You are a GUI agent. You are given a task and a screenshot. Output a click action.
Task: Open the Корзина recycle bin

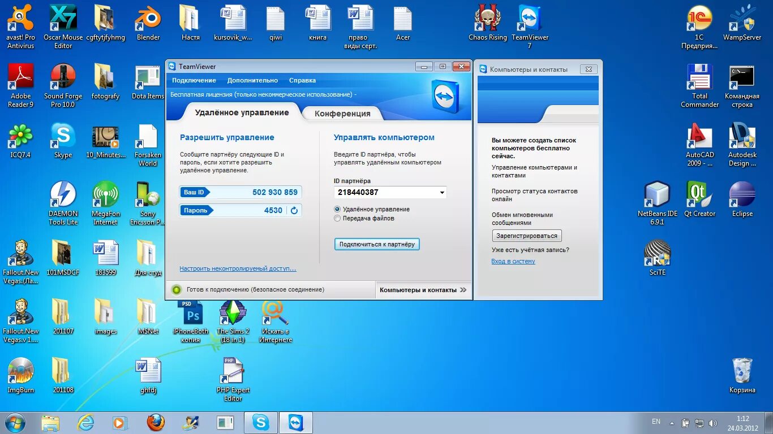click(742, 375)
